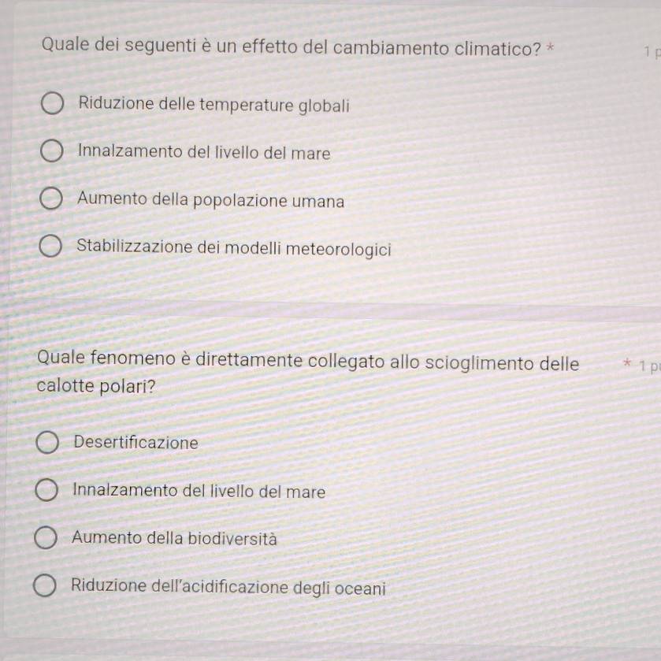The image size is (661, 661).
Task: Select Aumento della popolazione umana radio circle
Action: pyautogui.click(x=50, y=200)
